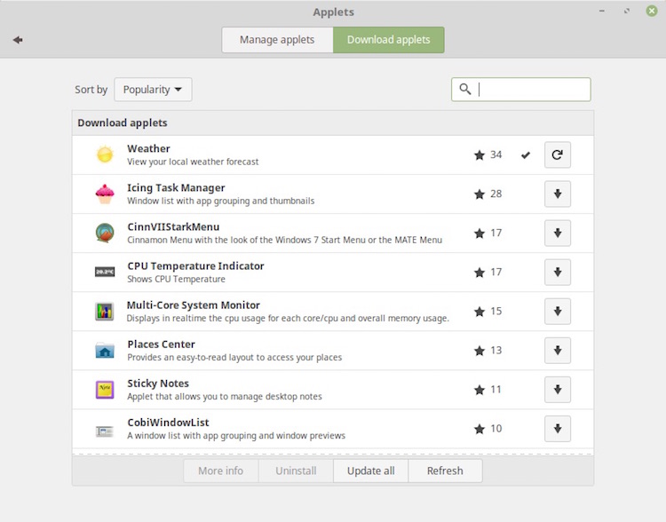Focus the applet search field

tap(520, 89)
